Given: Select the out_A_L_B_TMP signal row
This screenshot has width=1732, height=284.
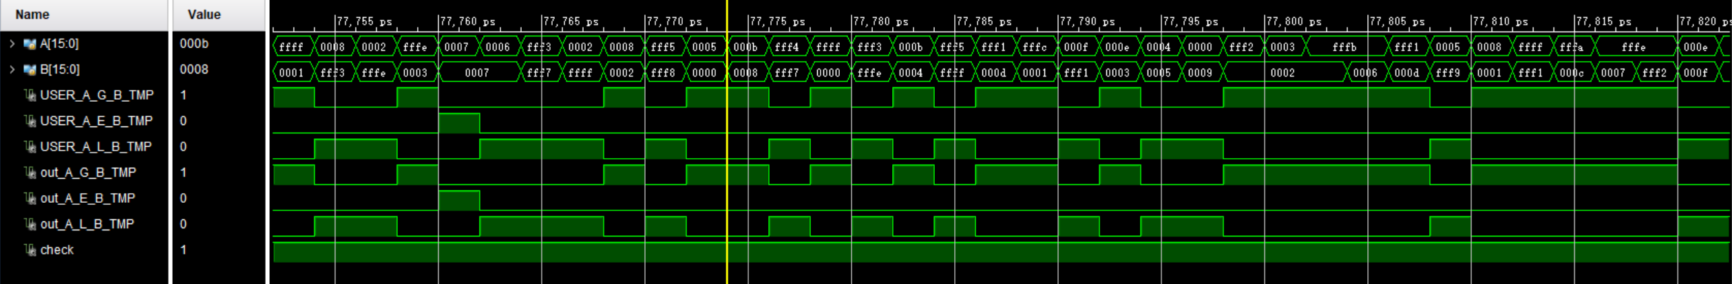Looking at the screenshot, I should (84, 224).
